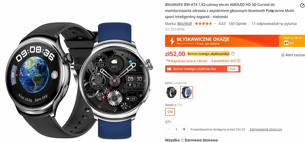This screenshot has width=305, height=142.
Task: Decrease quantity with the minus button
Action: [169, 129]
